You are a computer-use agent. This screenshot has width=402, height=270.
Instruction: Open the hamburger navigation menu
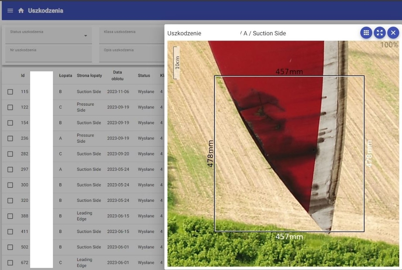(x=10, y=10)
